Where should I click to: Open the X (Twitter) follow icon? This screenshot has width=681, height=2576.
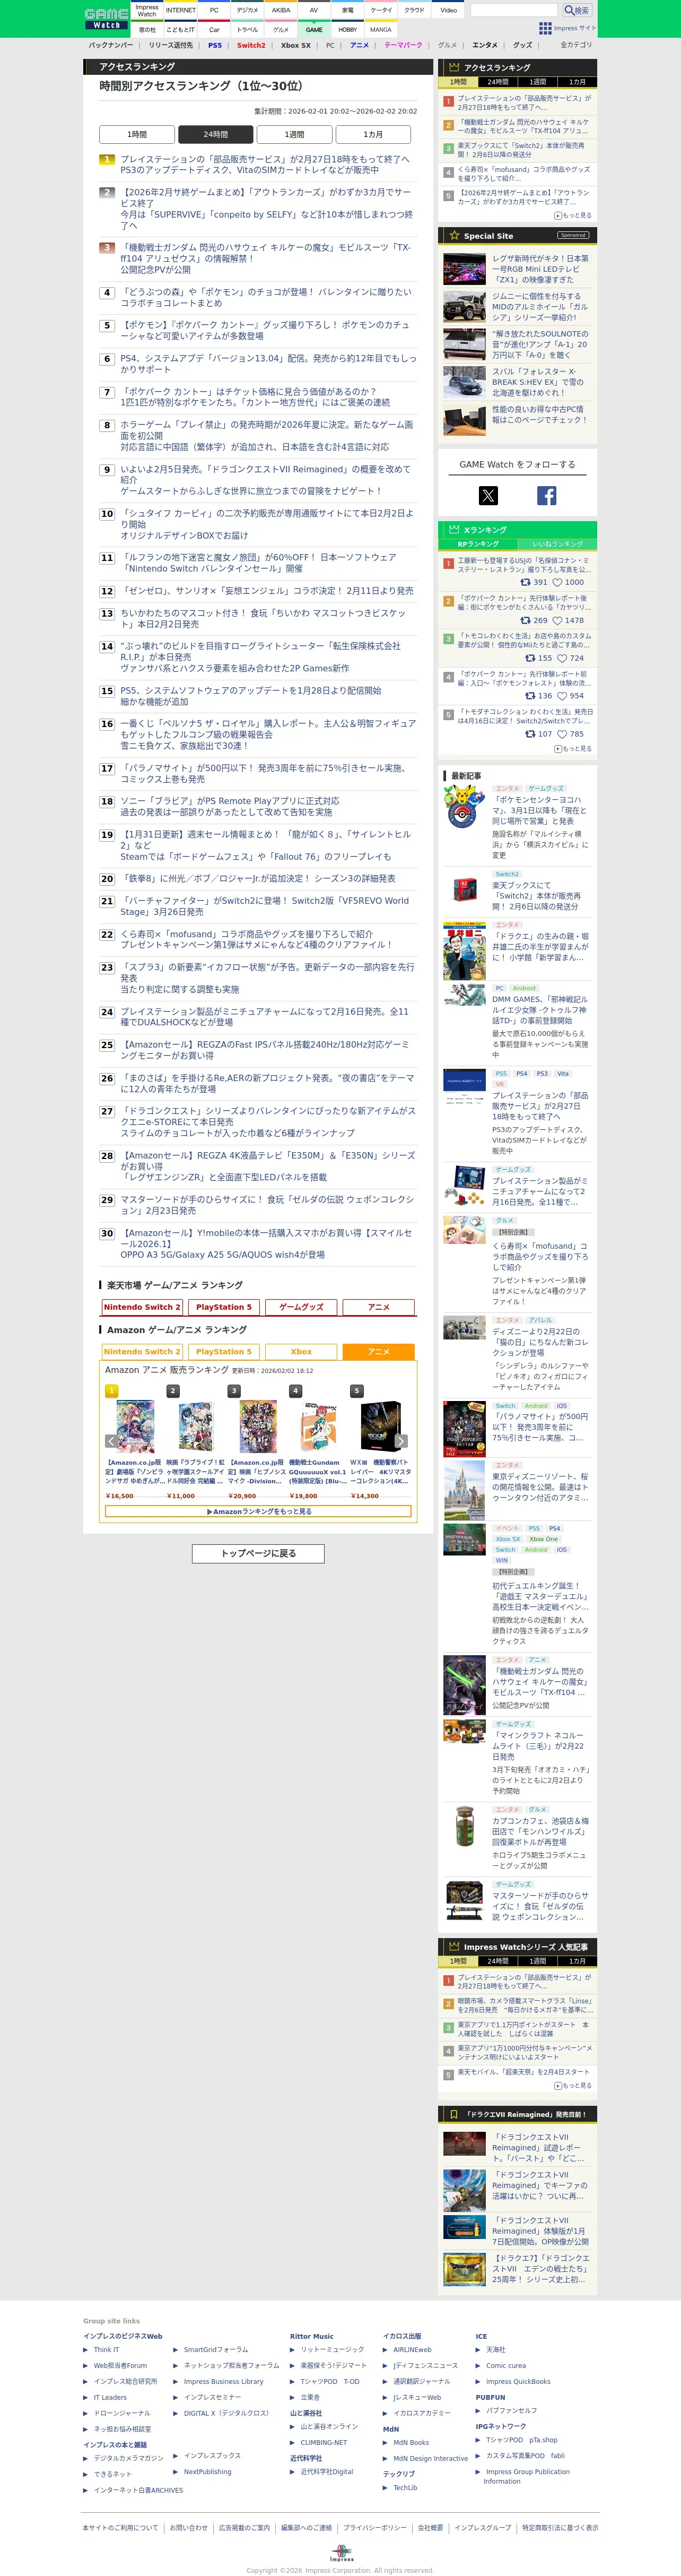pos(488,495)
